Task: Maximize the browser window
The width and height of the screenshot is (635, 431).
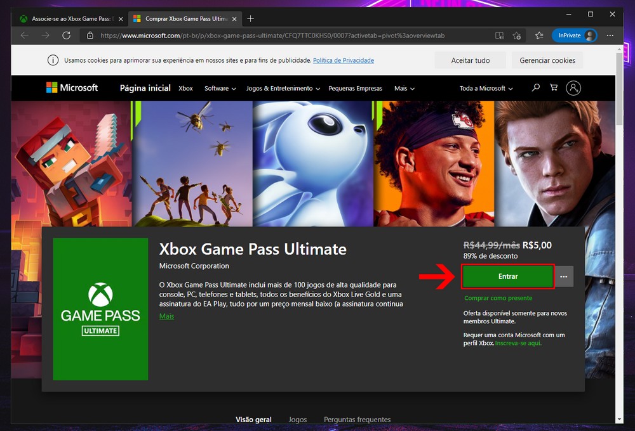Action: click(x=591, y=14)
